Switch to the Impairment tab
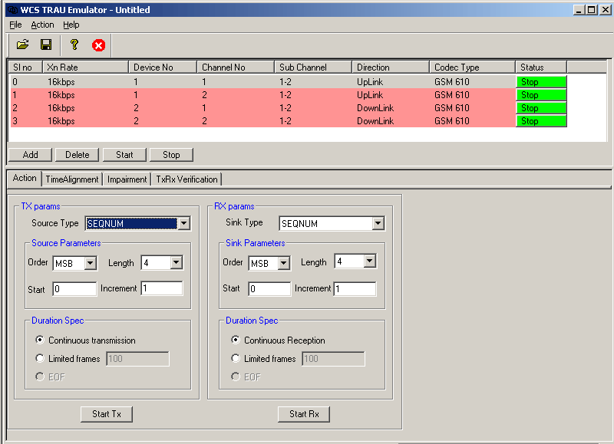The width and height of the screenshot is (614, 444). click(127, 179)
